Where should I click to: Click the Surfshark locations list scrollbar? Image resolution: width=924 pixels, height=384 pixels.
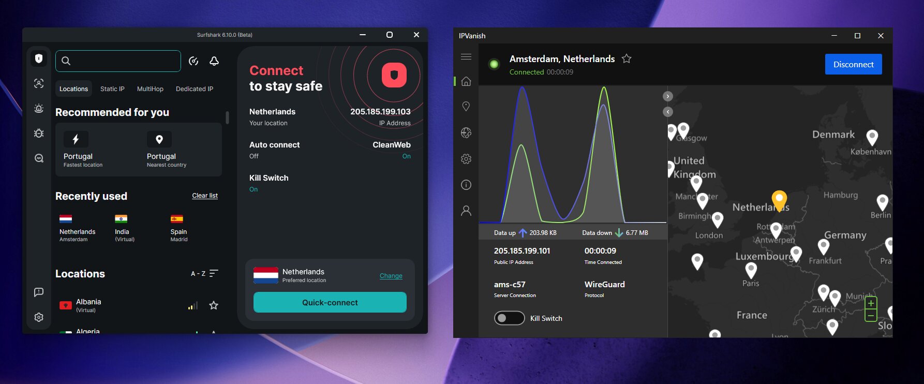tap(227, 117)
